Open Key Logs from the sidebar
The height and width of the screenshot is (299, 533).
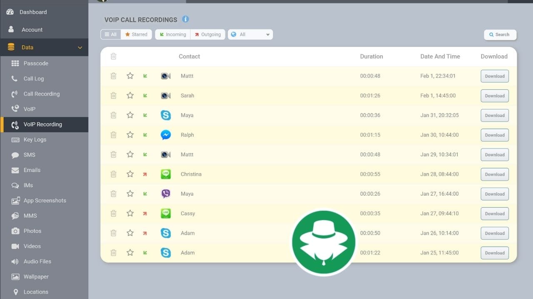pyautogui.click(x=35, y=140)
